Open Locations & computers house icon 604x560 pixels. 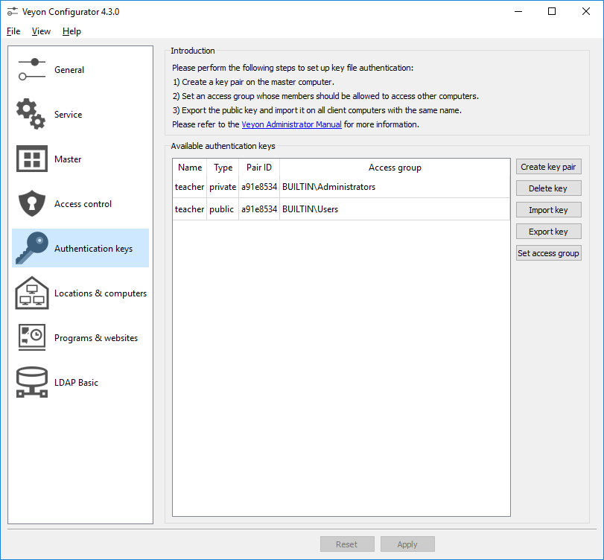tap(32, 293)
